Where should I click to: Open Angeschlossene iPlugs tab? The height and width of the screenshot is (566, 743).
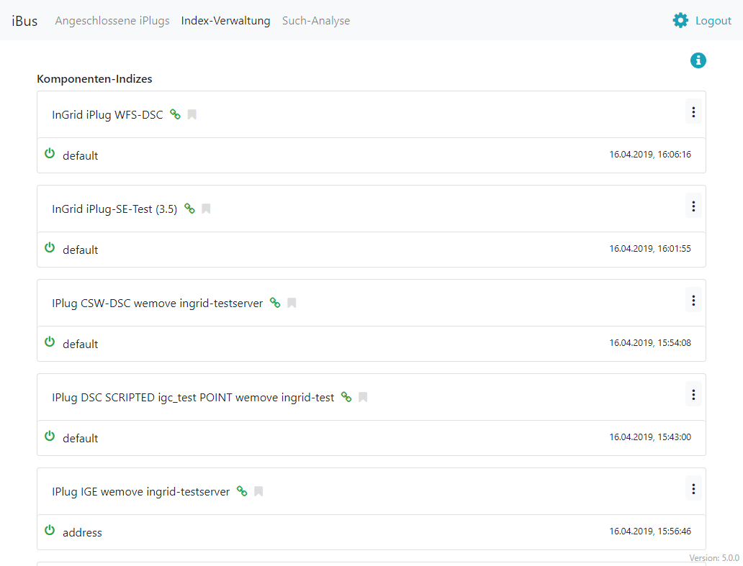point(112,21)
